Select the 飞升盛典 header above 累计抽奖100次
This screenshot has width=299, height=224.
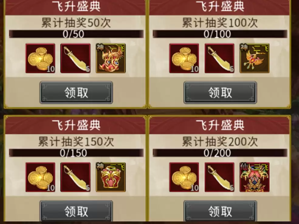coord(220,7)
